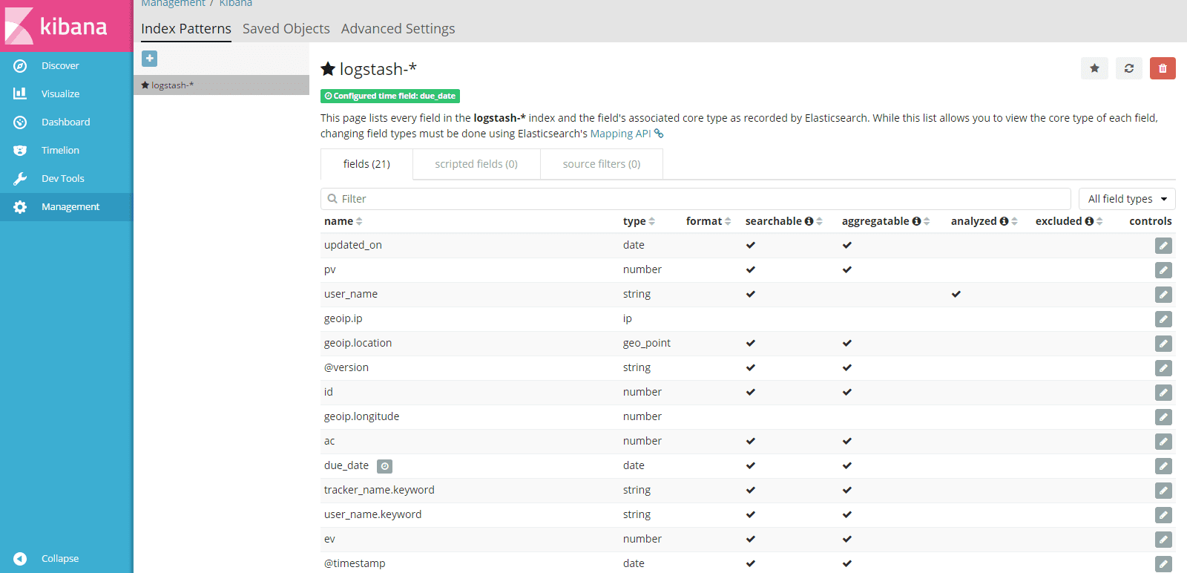
Task: Edit the tracker_name.keyword field
Action: 1163,491
